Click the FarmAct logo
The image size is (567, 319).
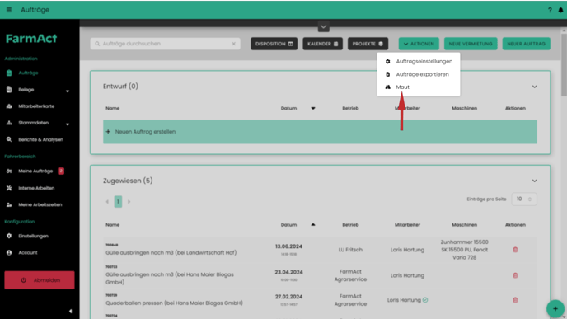pos(31,39)
